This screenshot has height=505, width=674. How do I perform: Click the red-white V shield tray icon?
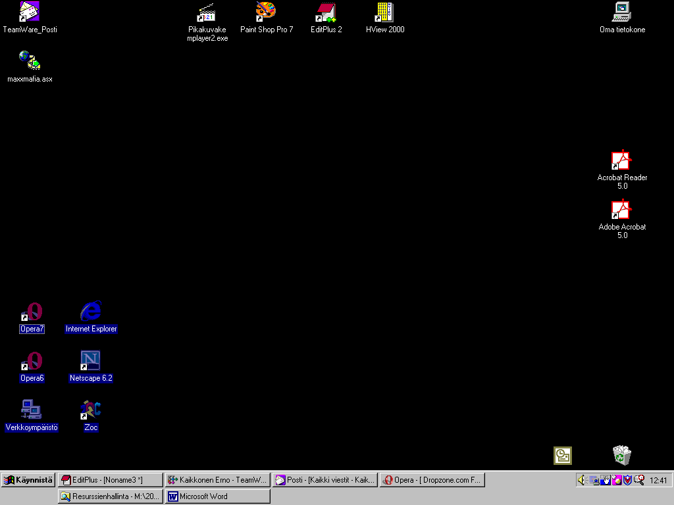click(627, 480)
